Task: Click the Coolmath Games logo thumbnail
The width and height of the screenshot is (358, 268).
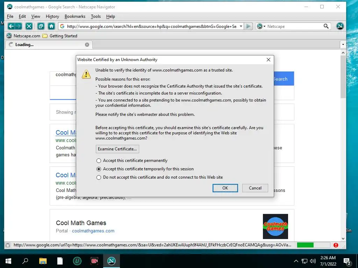Action: [275, 226]
